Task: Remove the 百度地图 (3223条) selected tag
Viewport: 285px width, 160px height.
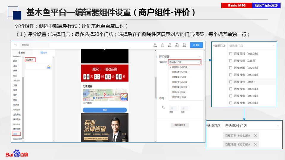Action: [x=255, y=144]
